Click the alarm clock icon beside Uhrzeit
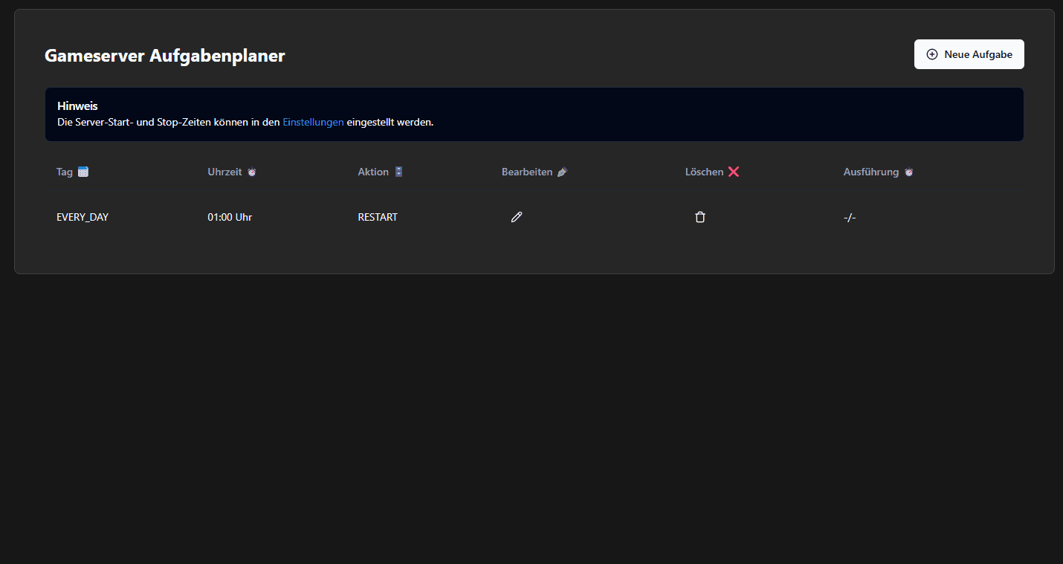Screen dimensions: 1063x564 coord(252,172)
